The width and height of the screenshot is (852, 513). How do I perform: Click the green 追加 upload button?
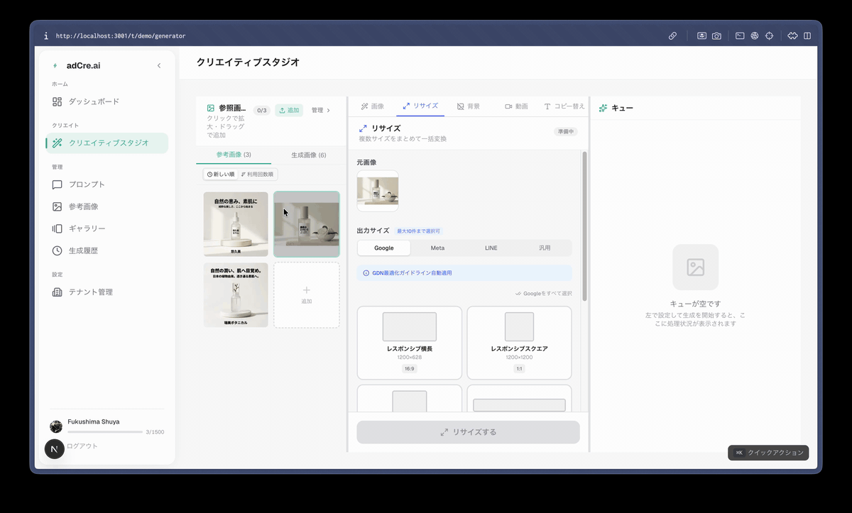[x=289, y=110]
